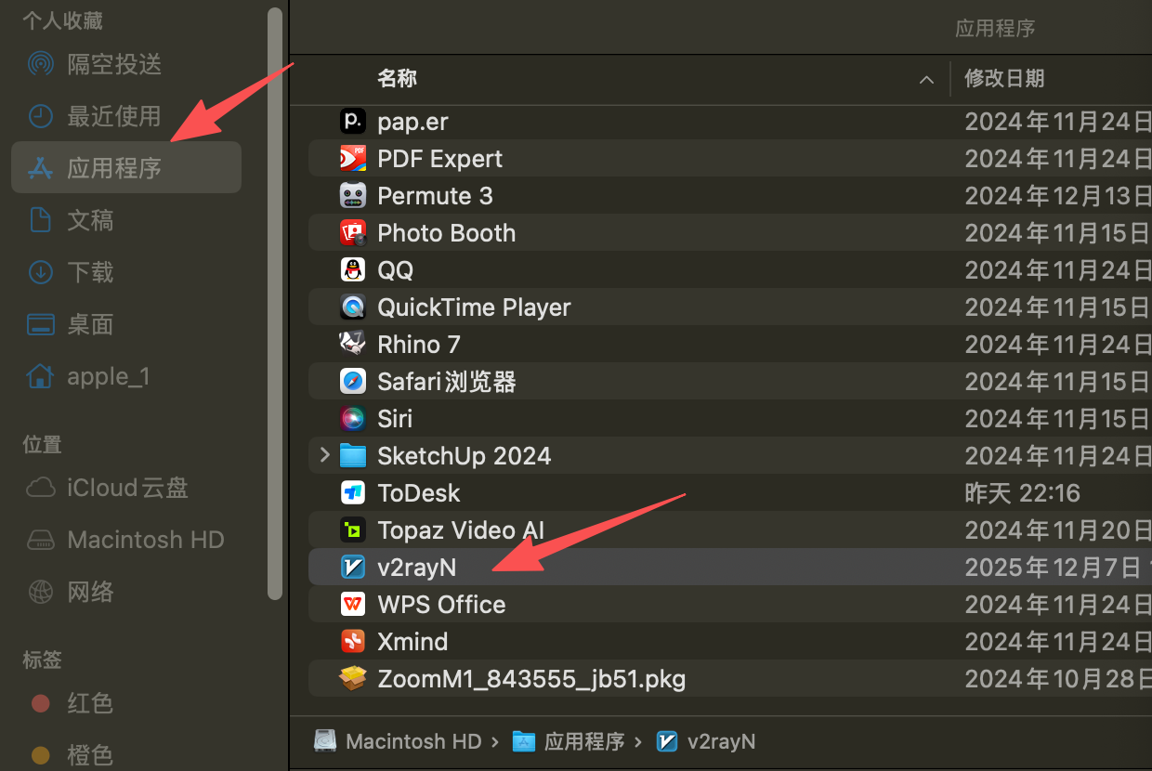This screenshot has height=771, width=1152.
Task: Click the PDF Expert app icon
Action: point(353,158)
